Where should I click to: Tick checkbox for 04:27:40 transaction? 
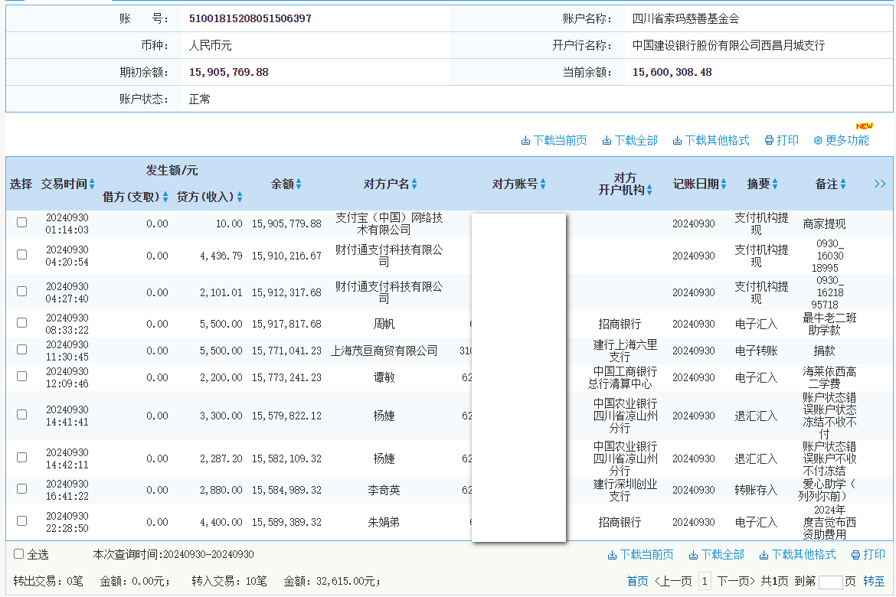(21, 291)
